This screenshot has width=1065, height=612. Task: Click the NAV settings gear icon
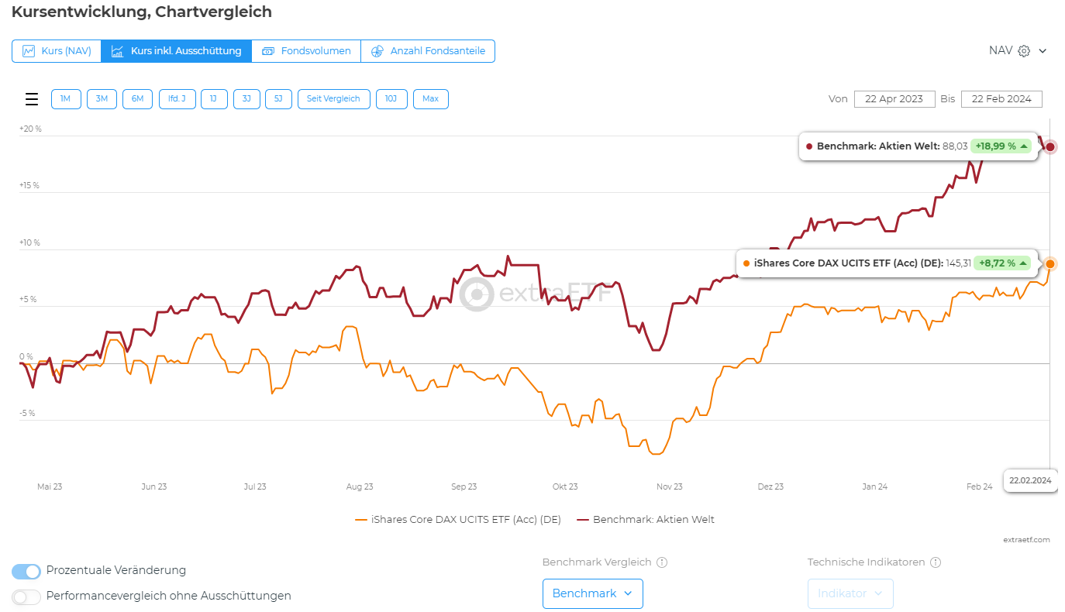click(x=1024, y=51)
